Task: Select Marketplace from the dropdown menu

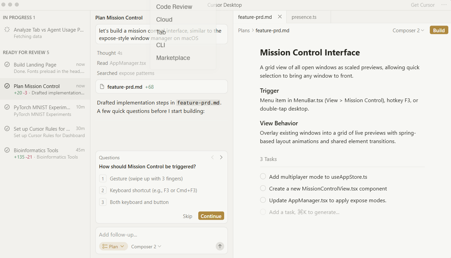Action: (x=173, y=58)
